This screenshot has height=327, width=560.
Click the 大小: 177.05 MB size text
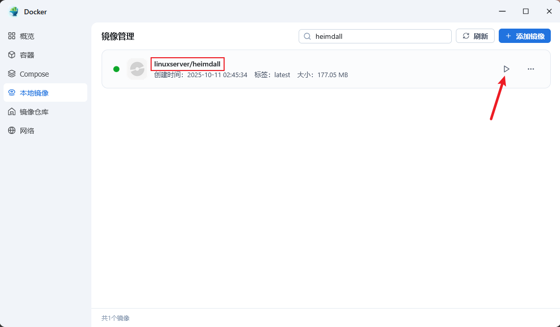(x=323, y=75)
